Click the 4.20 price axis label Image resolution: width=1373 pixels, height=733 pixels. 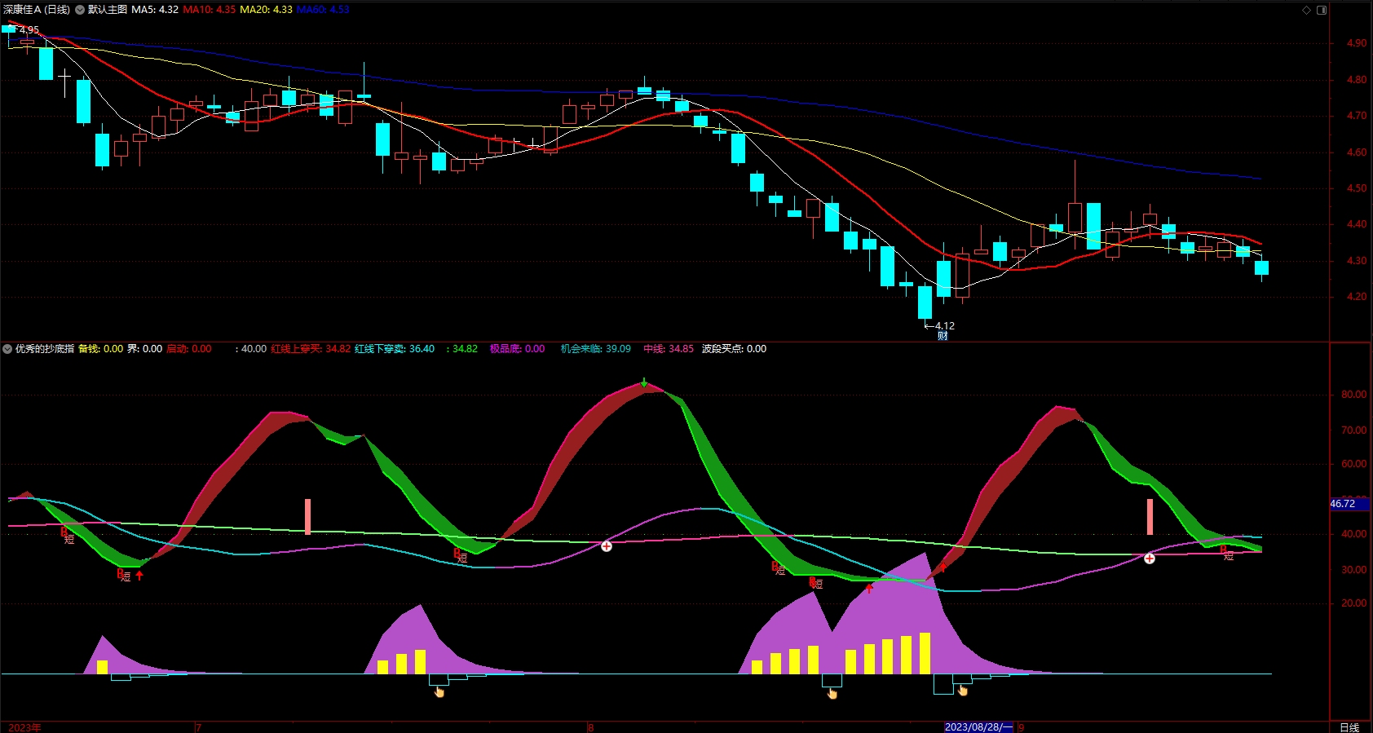1357,297
